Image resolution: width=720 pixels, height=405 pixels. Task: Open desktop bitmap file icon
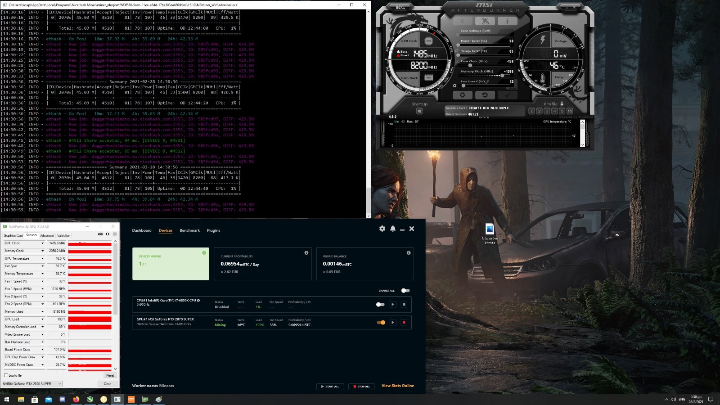[490, 234]
